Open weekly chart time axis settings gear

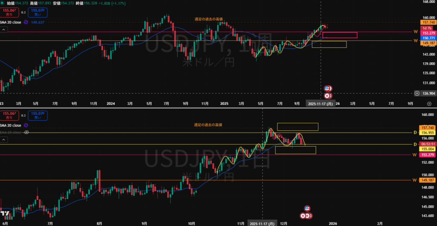pyautogui.click(x=429, y=103)
